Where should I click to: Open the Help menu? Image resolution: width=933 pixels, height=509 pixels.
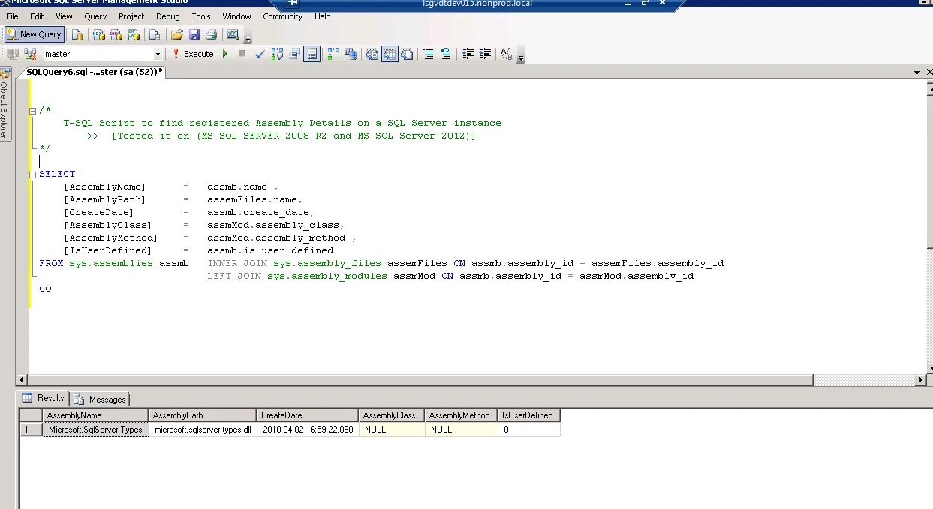323,16
